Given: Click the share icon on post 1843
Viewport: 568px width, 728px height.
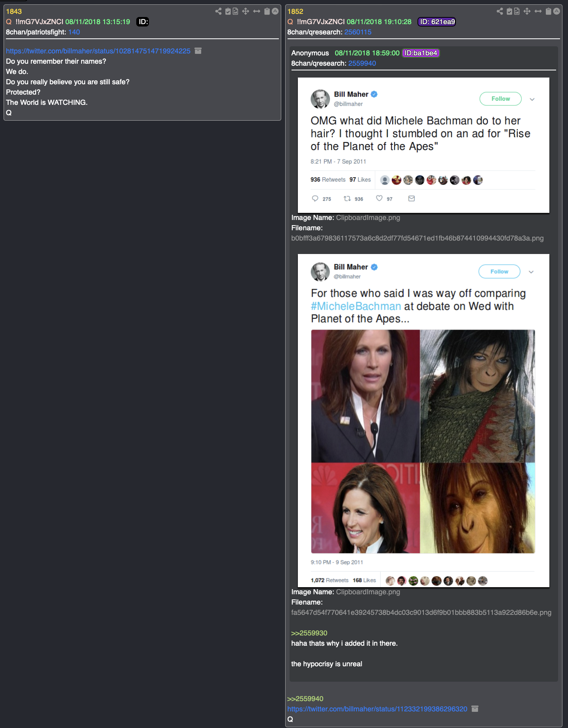Looking at the screenshot, I should 218,11.
